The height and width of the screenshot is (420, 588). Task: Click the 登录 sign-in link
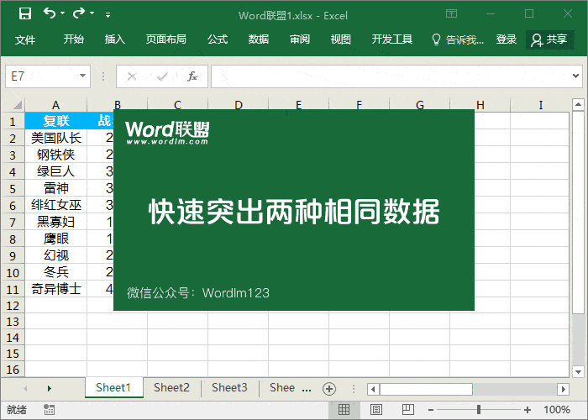click(507, 39)
